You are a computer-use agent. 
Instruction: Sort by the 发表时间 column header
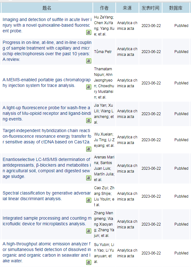point(150,8)
